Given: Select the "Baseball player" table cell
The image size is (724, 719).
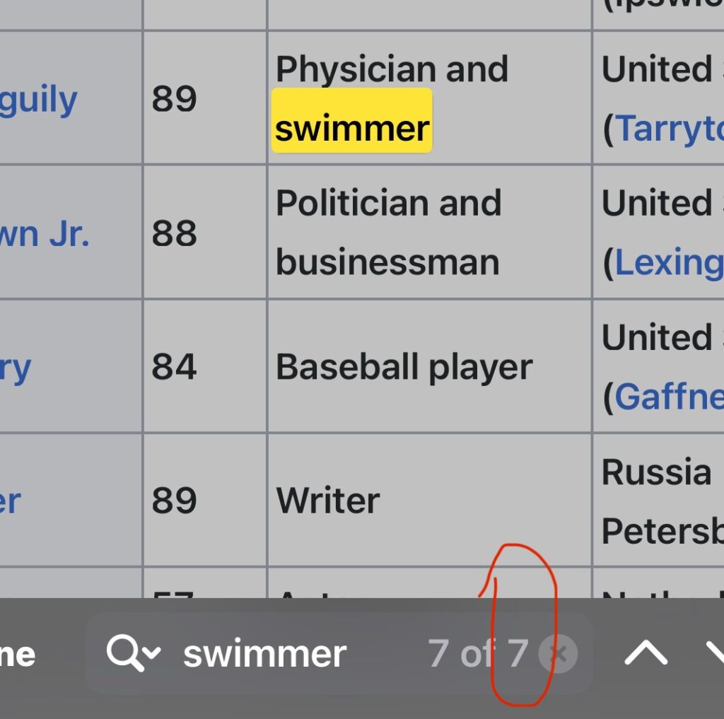Looking at the screenshot, I should point(404,368).
